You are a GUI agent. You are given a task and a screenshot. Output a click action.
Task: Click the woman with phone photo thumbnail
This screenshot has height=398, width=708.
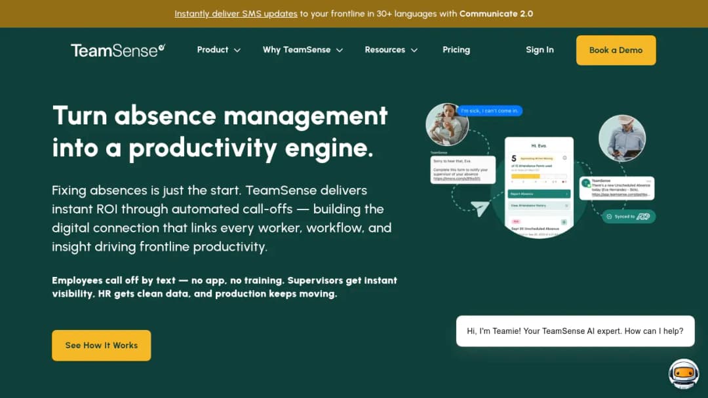(446, 125)
